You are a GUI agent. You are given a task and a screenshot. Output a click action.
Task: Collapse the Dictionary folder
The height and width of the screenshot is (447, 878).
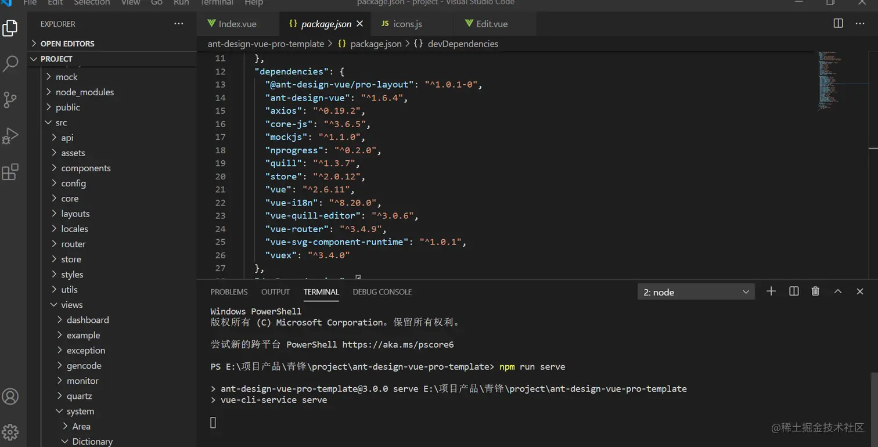(112, 441)
